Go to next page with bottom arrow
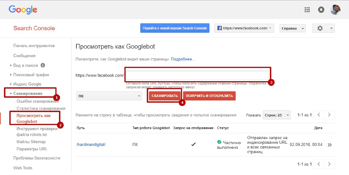This screenshot has width=349, height=175. tap(330, 164)
